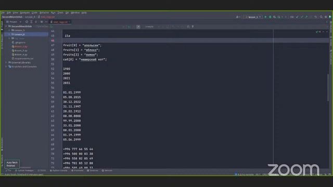
Task: Click the Run with Coverage icon
Action: coord(275,17)
